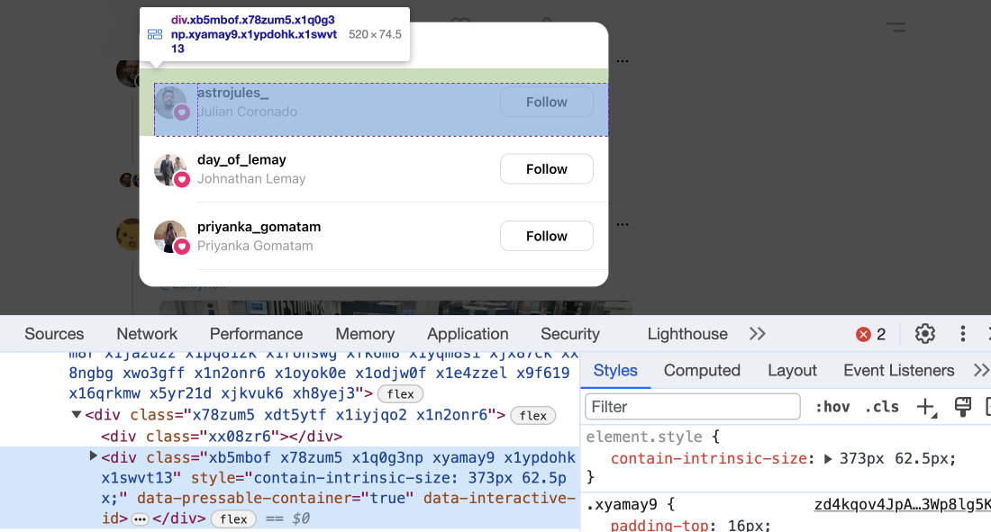Screen dimensions: 991x532
Task: Click the red error count indicator
Action: tap(870, 334)
